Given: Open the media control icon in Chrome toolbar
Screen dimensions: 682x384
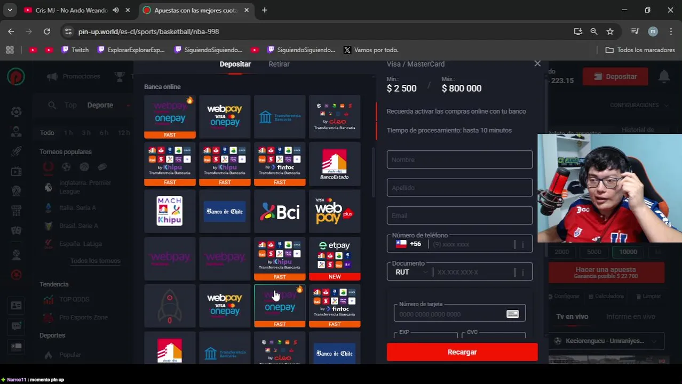Looking at the screenshot, I should tap(635, 31).
